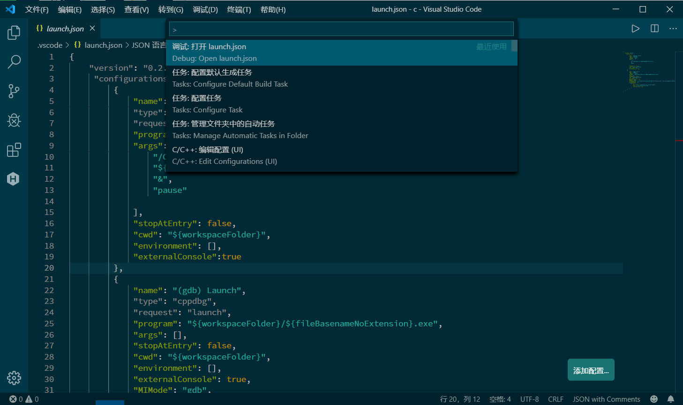Open notifications bell in status bar
This screenshot has width=683, height=405.
pyautogui.click(x=671, y=399)
